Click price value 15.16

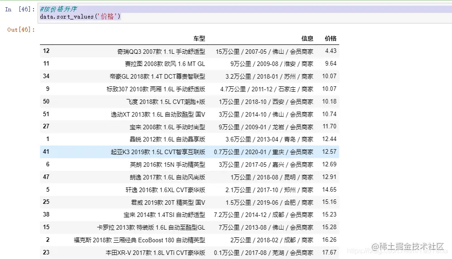[x=329, y=202]
